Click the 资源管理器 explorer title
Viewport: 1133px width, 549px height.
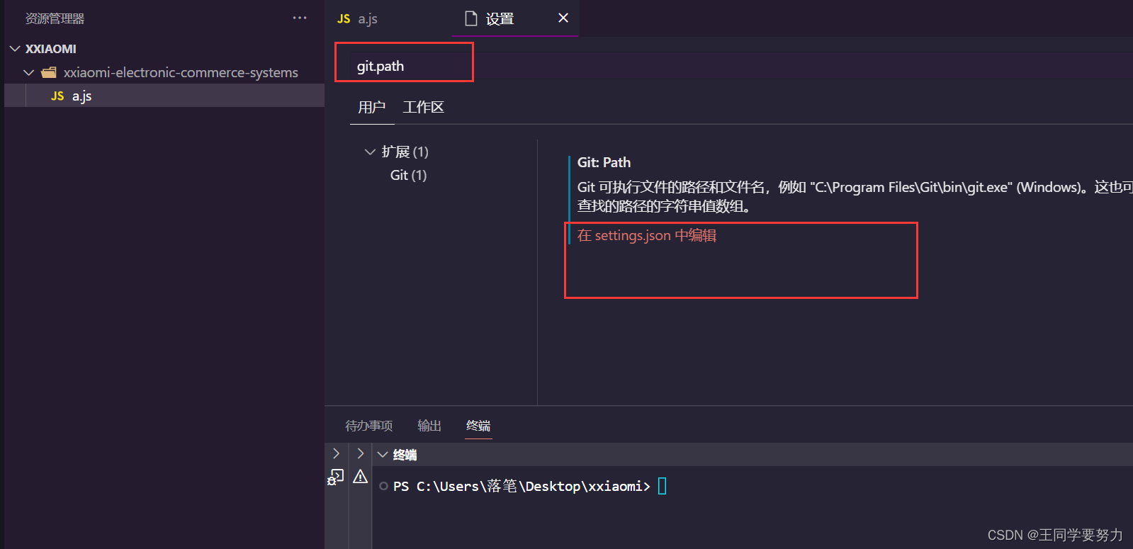point(55,18)
